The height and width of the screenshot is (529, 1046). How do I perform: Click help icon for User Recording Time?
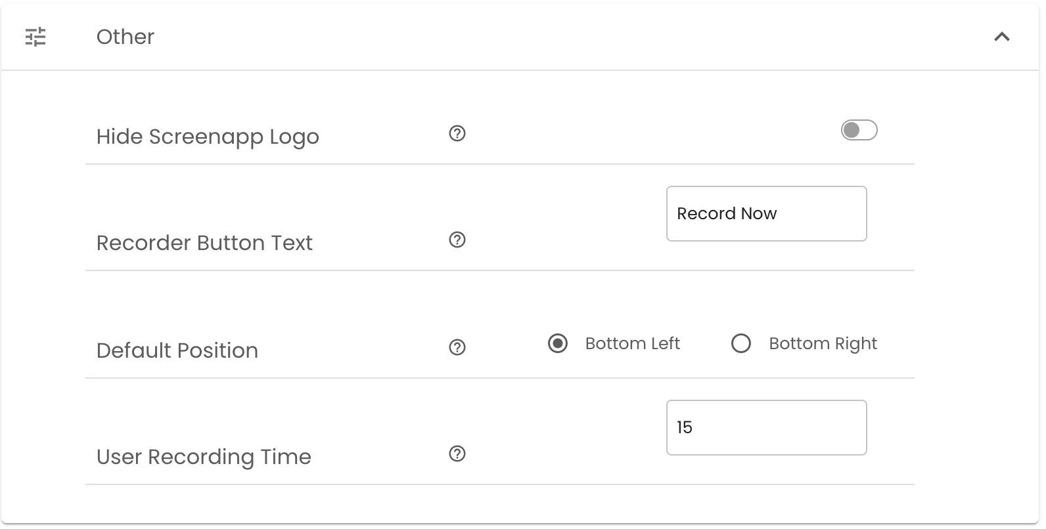tap(457, 454)
